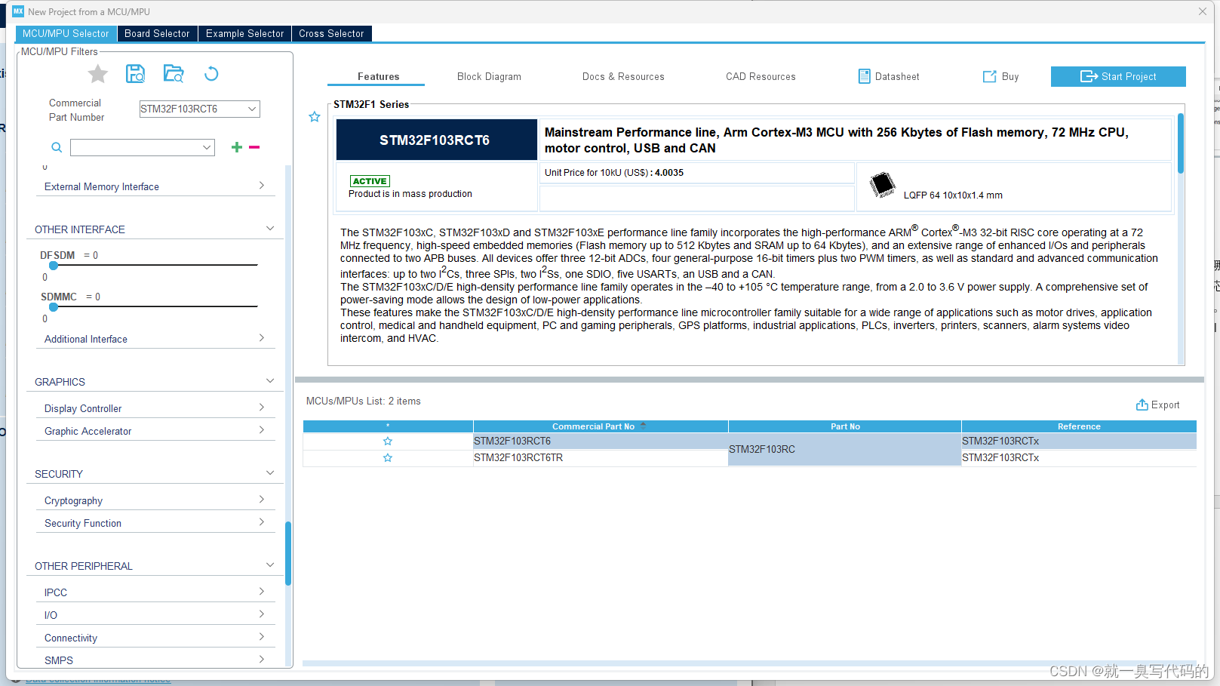1220x686 pixels.
Task: Select the Block Diagram tab
Action: [x=489, y=77]
